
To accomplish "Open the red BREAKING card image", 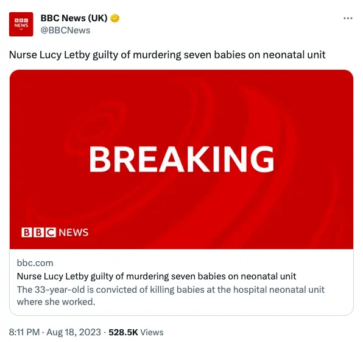I will pyautogui.click(x=181, y=159).
